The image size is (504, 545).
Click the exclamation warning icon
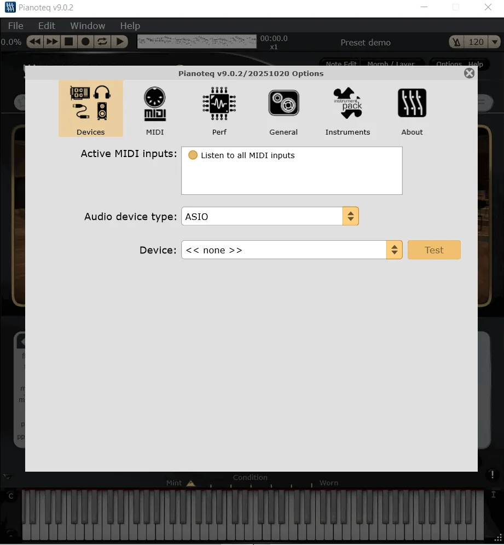click(492, 474)
